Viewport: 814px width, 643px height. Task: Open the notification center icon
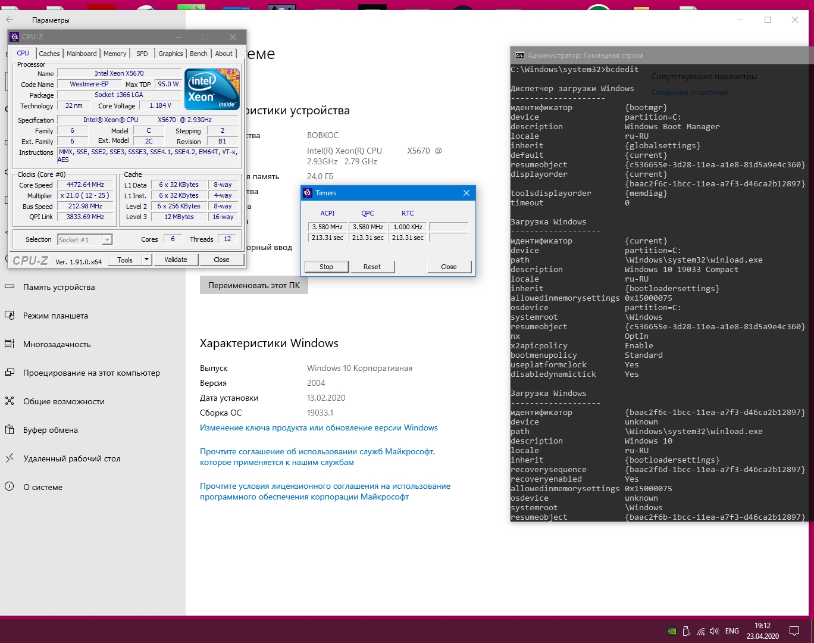[794, 631]
